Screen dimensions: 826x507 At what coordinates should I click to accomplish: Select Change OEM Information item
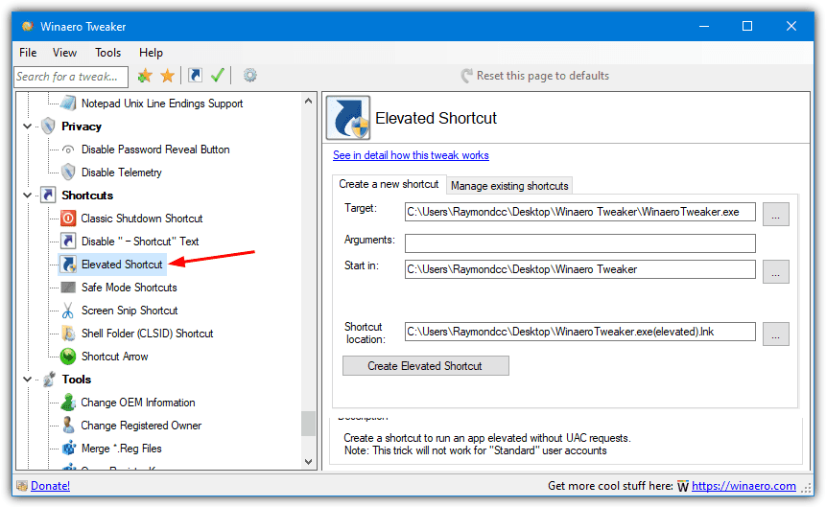click(138, 403)
